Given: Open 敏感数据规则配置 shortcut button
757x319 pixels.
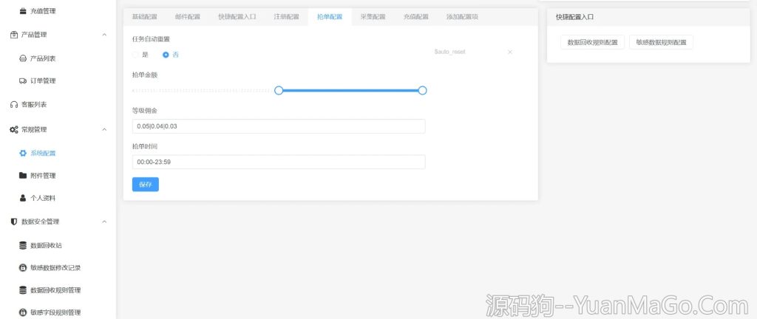Looking at the screenshot, I should [662, 42].
